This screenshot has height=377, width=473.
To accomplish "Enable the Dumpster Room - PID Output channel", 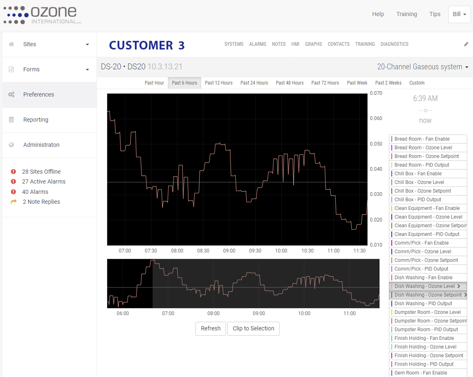I will (x=428, y=329).
